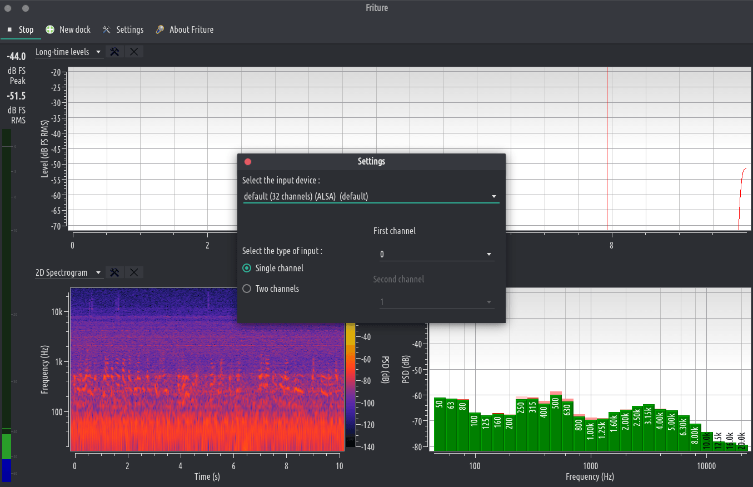The image size is (753, 487).
Task: Click the 'First channel' label
Action: (395, 231)
